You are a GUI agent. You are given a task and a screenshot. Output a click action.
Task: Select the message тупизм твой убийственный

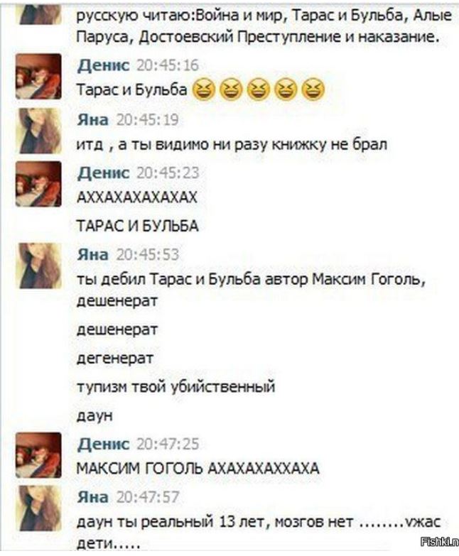click(x=176, y=387)
